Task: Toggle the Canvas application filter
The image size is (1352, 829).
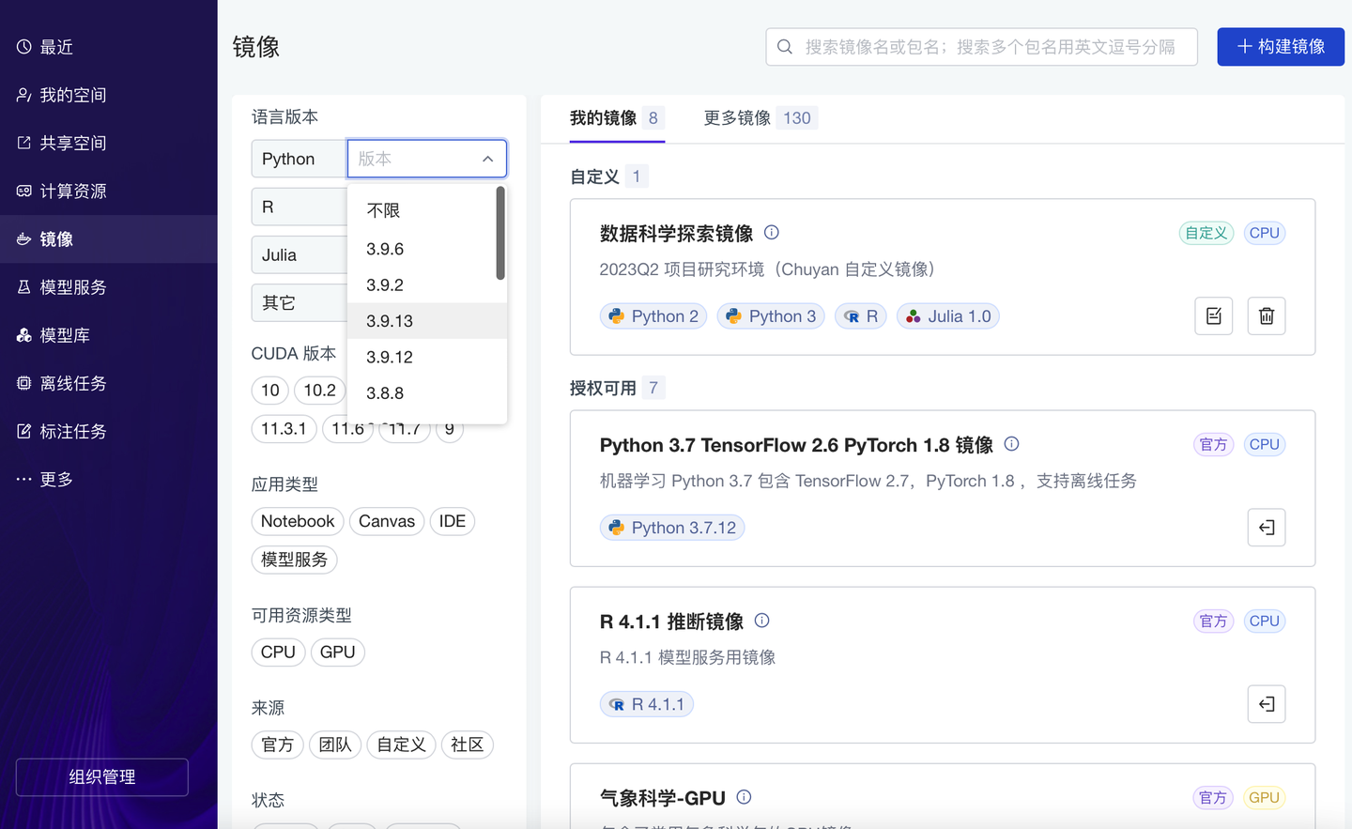Action: pos(387,521)
